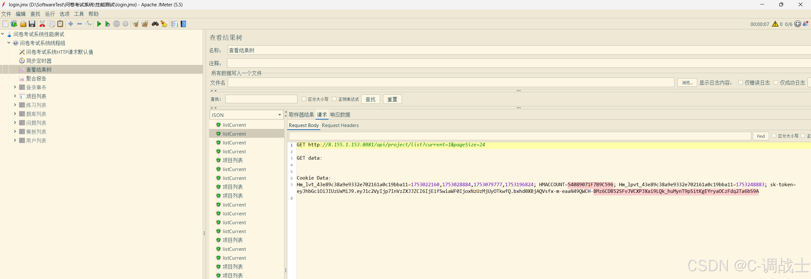Click the Shutdown threads icon
Viewport: 811px width, 279px height.
(x=125, y=24)
